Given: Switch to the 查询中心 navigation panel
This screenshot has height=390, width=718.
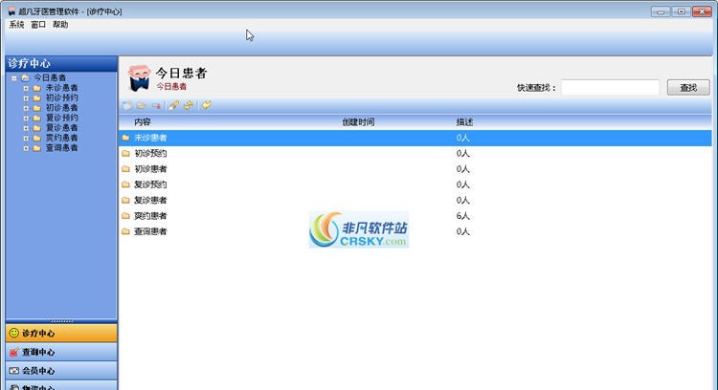Looking at the screenshot, I should pyautogui.click(x=61, y=352).
